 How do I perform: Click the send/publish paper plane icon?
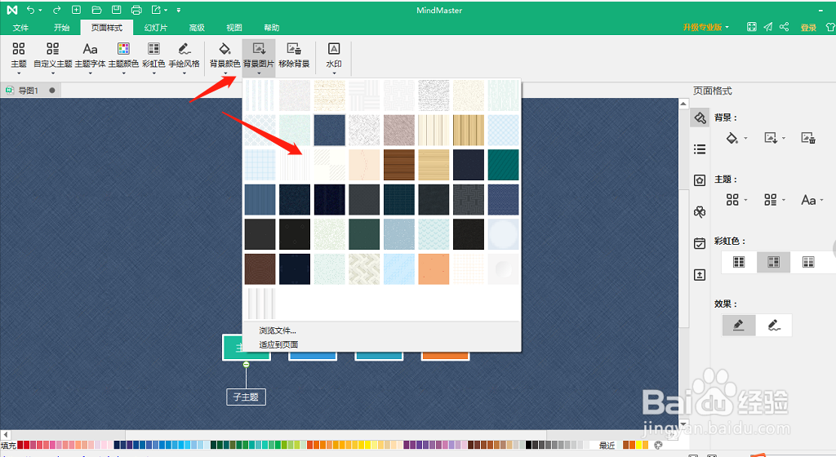click(767, 27)
